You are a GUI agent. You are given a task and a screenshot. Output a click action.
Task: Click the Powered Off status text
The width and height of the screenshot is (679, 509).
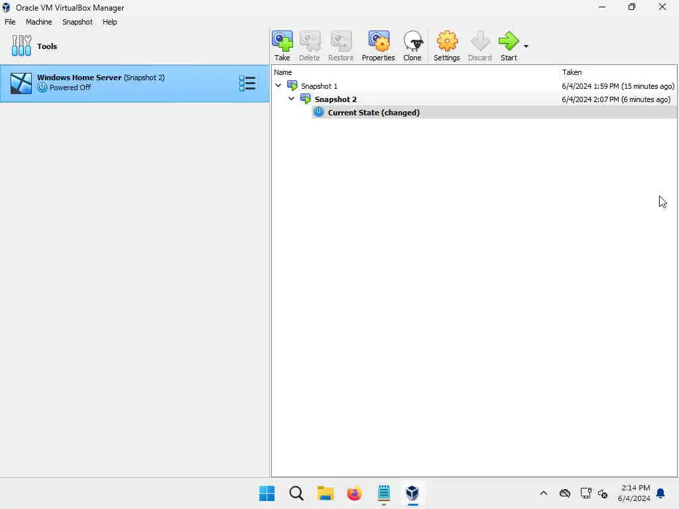point(70,87)
